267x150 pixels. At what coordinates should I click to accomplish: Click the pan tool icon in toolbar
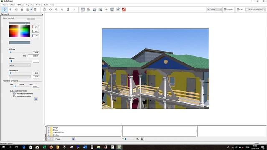tap(56, 10)
